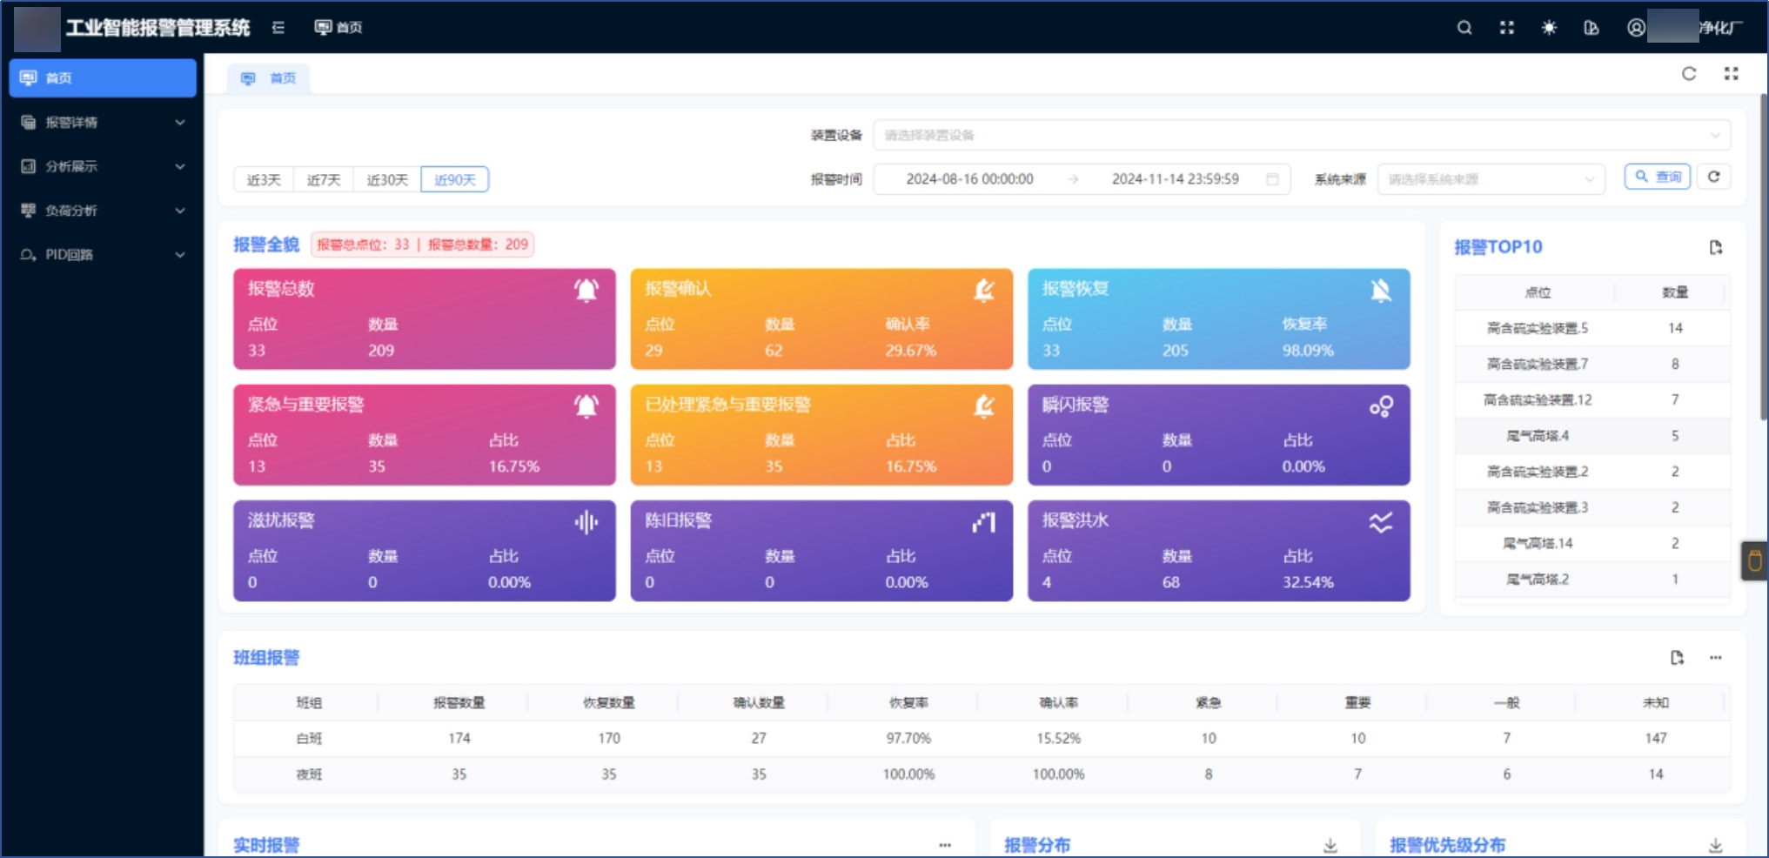Export the 报警TOP10 table
The height and width of the screenshot is (858, 1769).
[x=1715, y=248]
